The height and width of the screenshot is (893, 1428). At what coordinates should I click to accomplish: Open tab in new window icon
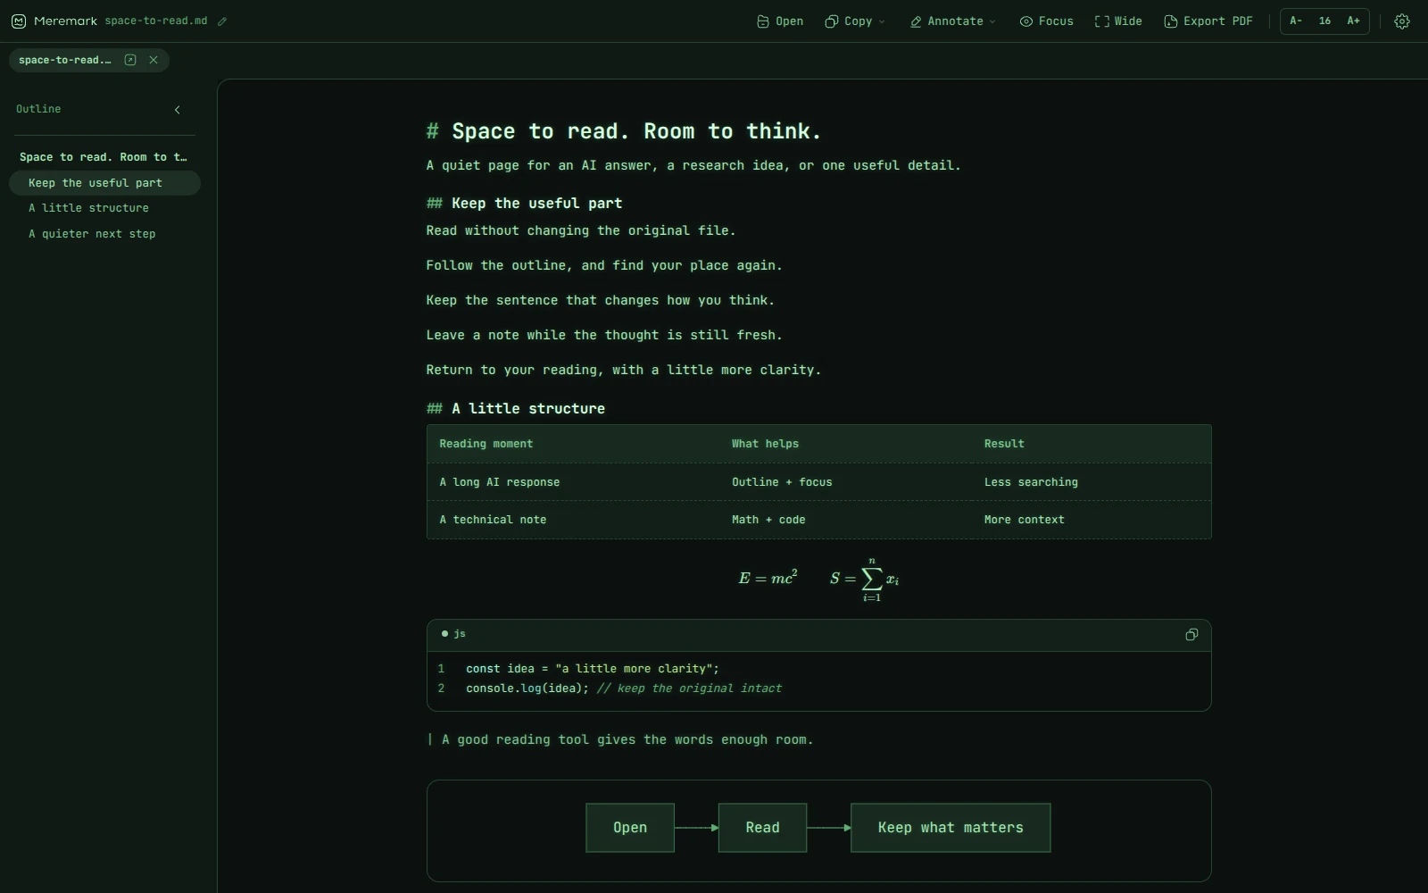pyautogui.click(x=130, y=60)
